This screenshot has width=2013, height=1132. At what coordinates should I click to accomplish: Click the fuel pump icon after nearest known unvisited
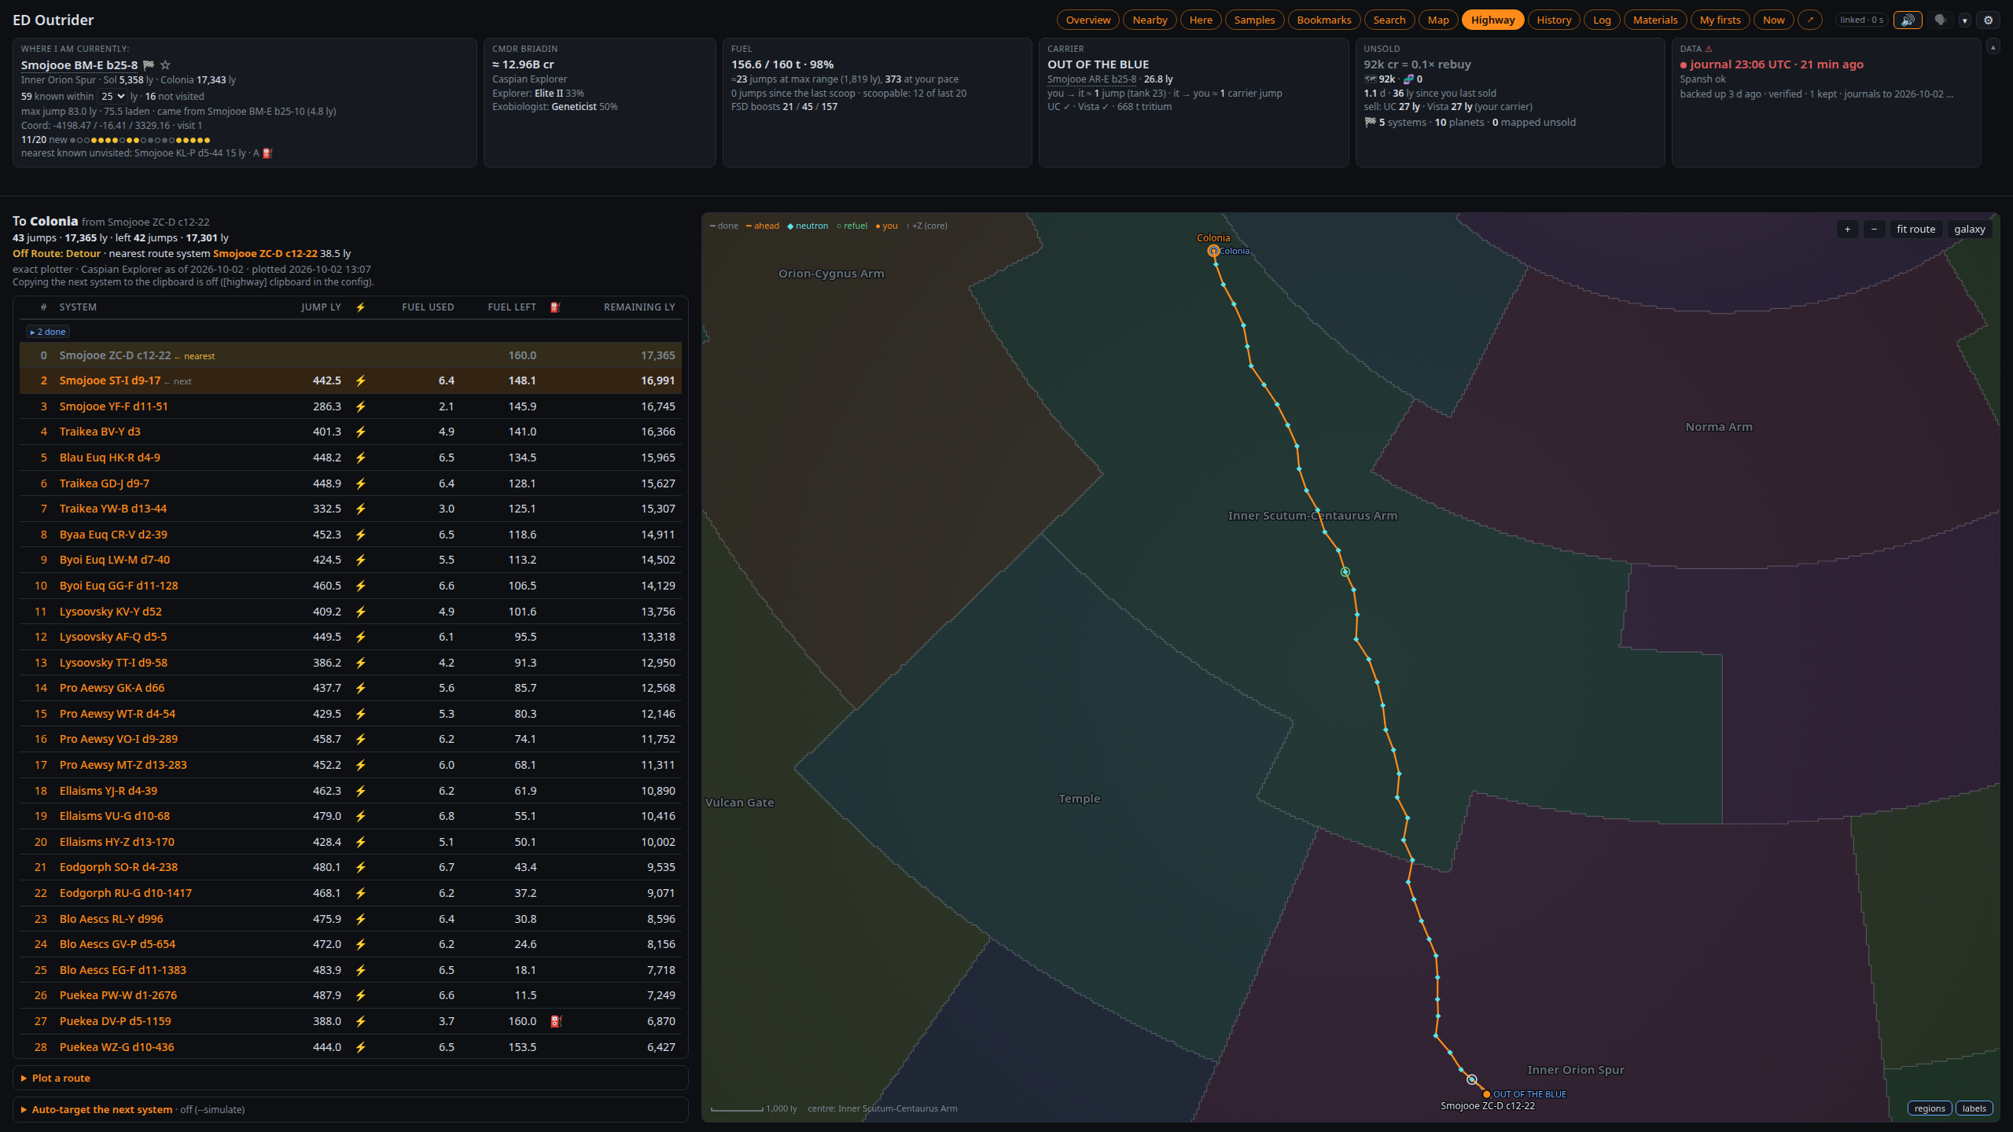[x=267, y=153]
